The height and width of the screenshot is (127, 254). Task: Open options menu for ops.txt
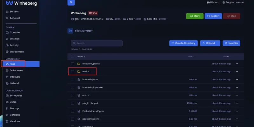[237, 95]
